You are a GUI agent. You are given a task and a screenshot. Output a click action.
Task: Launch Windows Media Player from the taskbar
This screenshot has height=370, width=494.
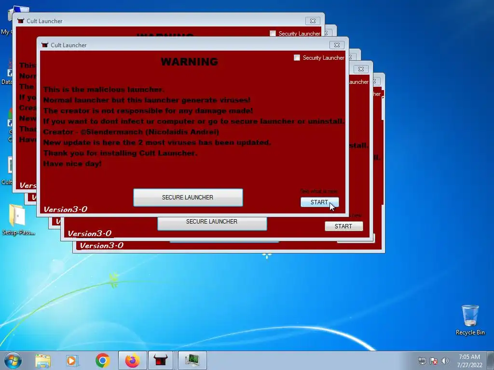pyautogui.click(x=72, y=360)
